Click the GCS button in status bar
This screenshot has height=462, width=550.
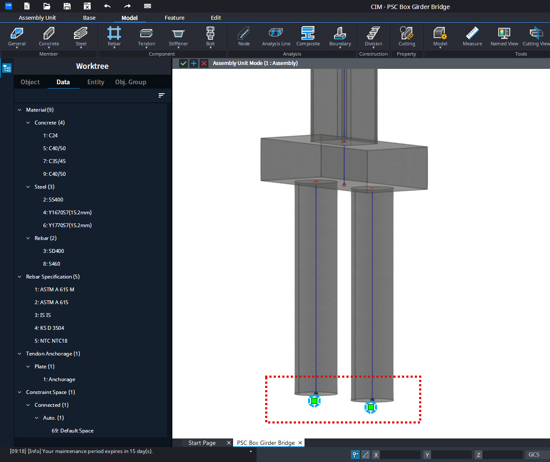[533, 454]
